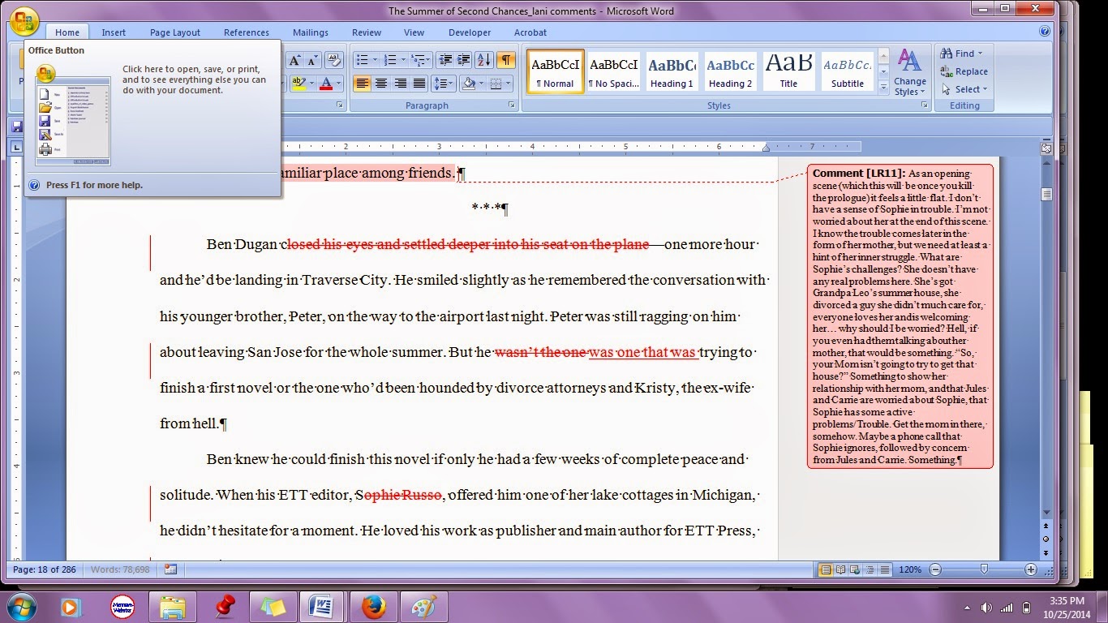
Task: Expand the Styles gallery with More arrow
Action: 883,88
